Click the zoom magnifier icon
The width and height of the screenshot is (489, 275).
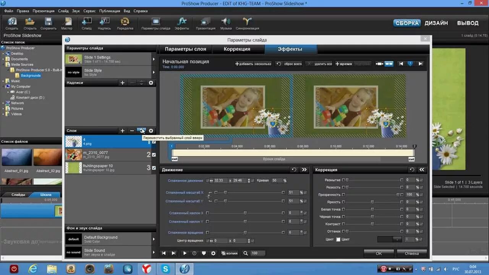(246, 253)
